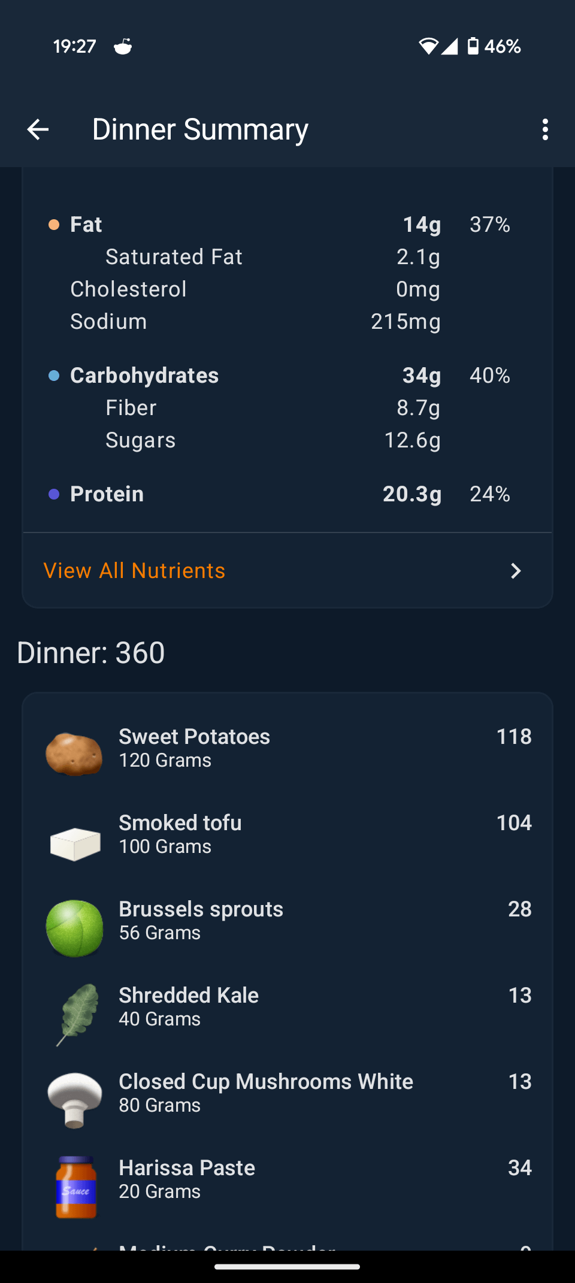The image size is (575, 1283).
Task: Expand nutrients with the chevron arrow
Action: pos(516,571)
